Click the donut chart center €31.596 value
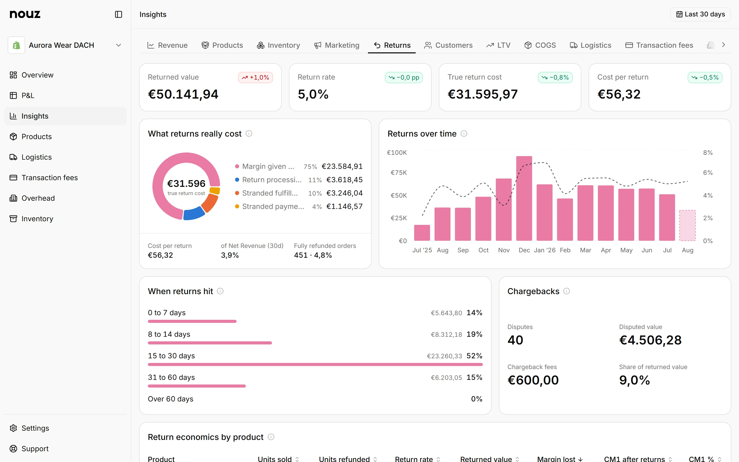This screenshot has width=739, height=462. click(186, 183)
